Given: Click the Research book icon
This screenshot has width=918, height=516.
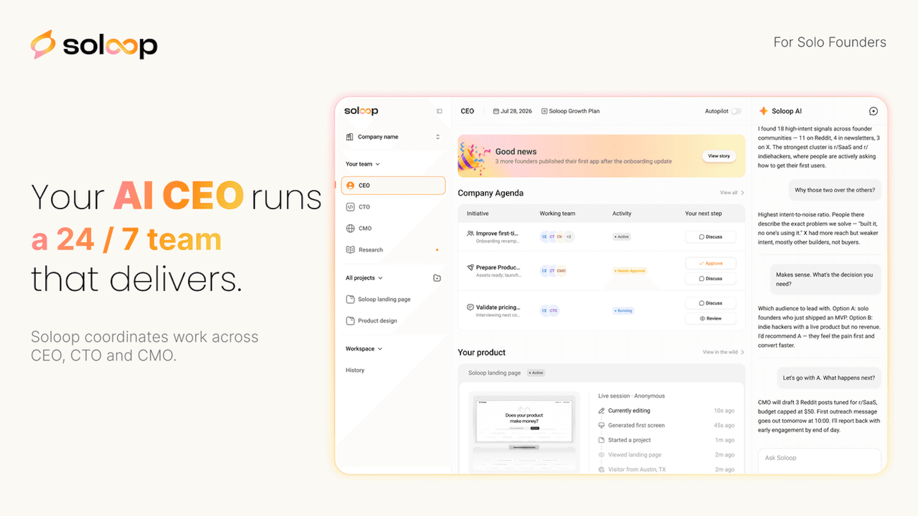Looking at the screenshot, I should pyautogui.click(x=350, y=250).
